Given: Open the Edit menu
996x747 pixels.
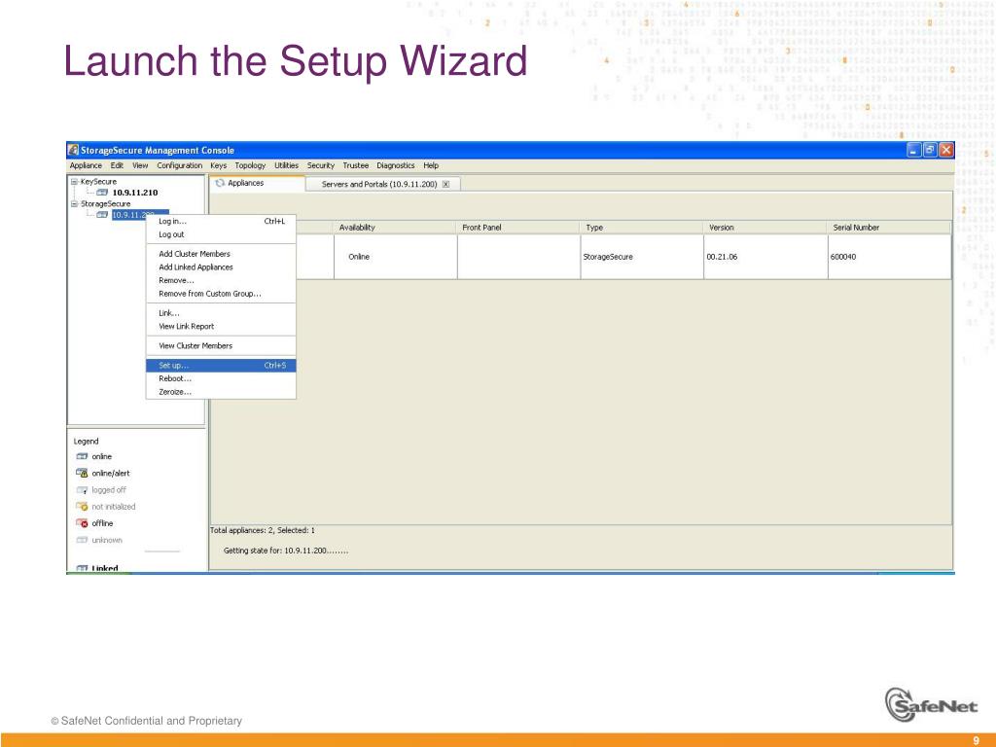Looking at the screenshot, I should 117,165.
